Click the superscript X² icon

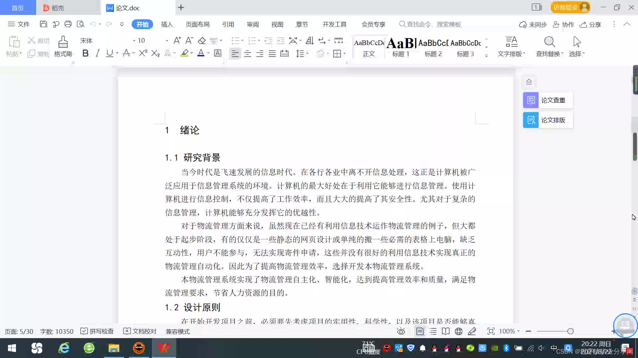[x=143, y=53]
